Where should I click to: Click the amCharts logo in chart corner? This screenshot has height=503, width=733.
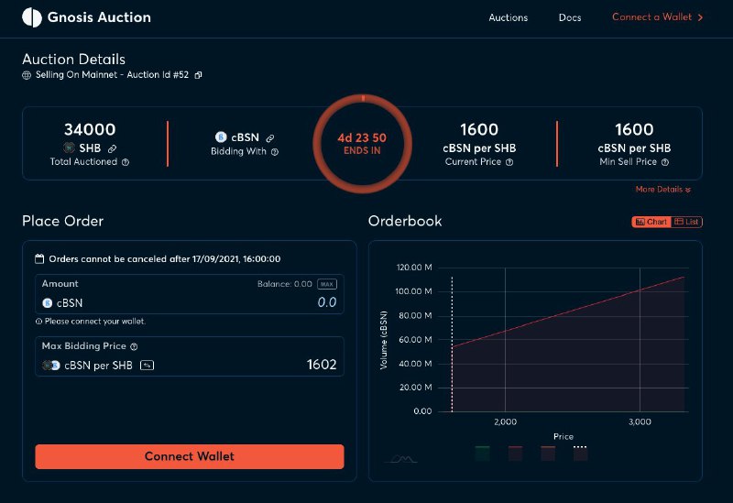coord(400,459)
